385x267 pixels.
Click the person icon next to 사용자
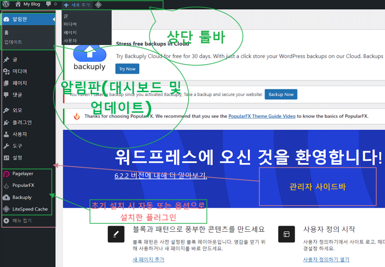6,134
